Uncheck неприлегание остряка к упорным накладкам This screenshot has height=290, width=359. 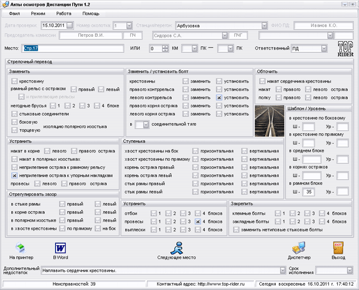click(x=14, y=175)
